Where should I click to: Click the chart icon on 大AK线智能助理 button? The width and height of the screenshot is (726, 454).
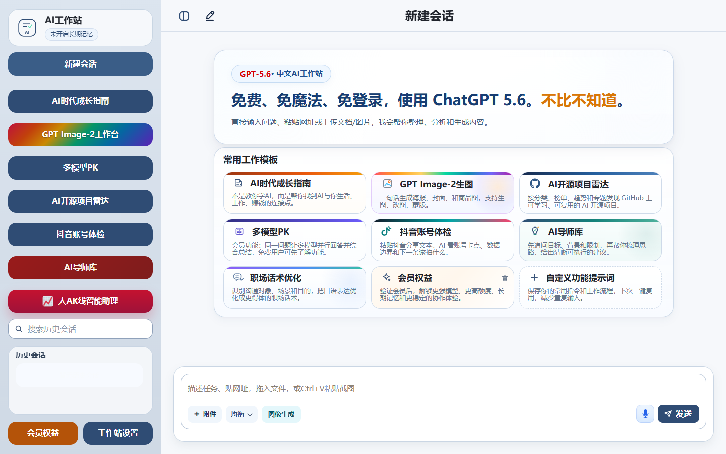[48, 301]
